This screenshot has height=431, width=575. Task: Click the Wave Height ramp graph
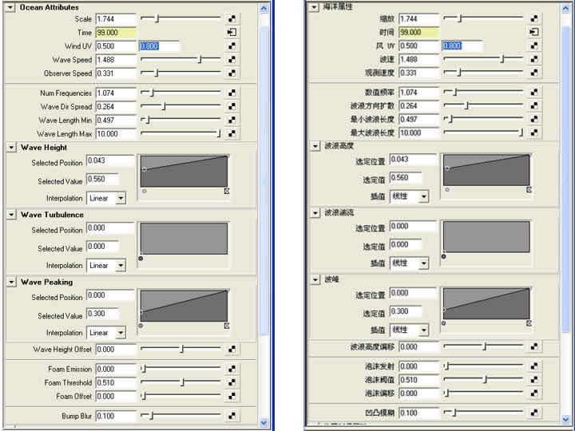pos(184,171)
